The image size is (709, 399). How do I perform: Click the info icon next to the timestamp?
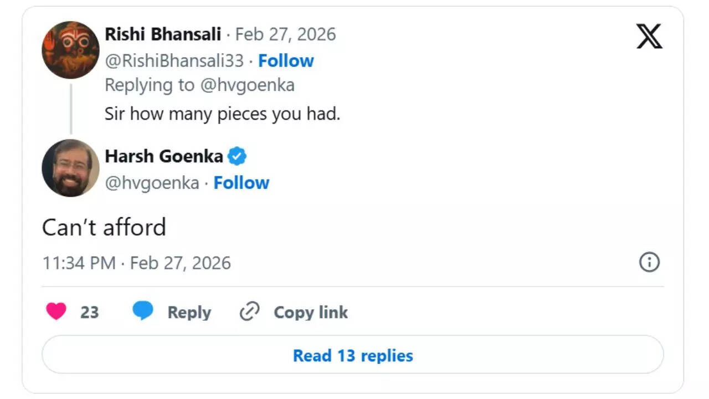650,262
